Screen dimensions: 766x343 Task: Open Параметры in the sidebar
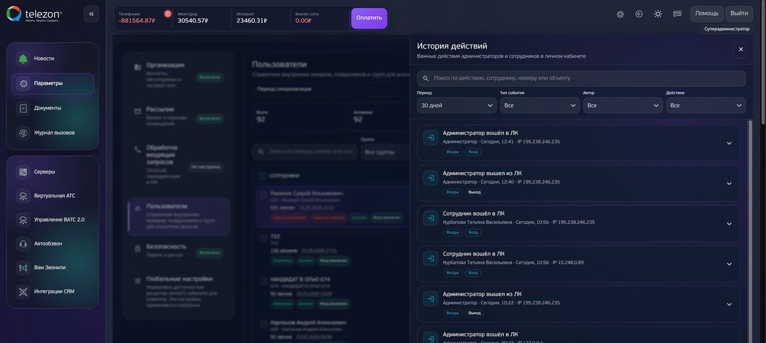tap(53, 84)
